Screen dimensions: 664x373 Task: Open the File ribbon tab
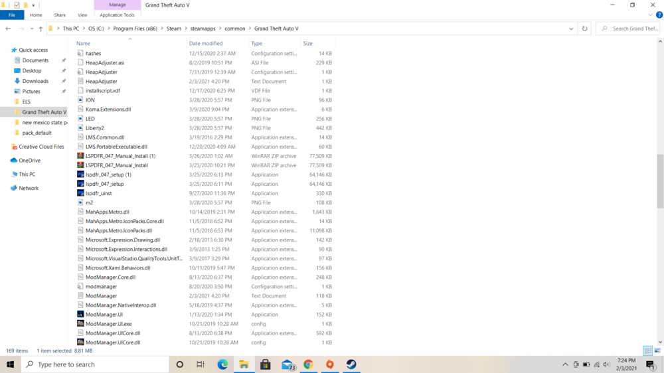coord(12,15)
